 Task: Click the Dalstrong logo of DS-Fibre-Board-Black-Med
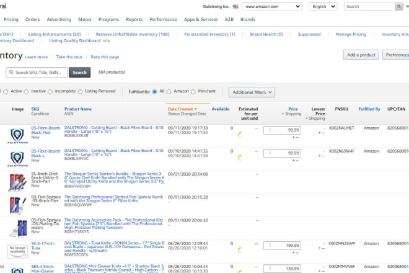pyautogui.click(x=17, y=136)
